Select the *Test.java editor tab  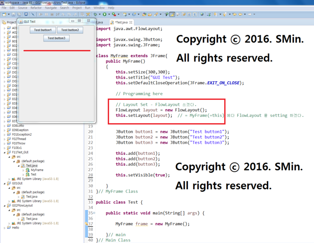(121, 22)
